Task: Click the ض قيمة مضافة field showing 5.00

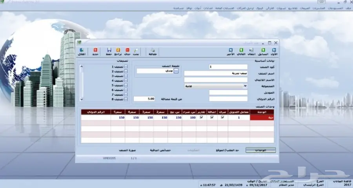Action: click(144, 99)
